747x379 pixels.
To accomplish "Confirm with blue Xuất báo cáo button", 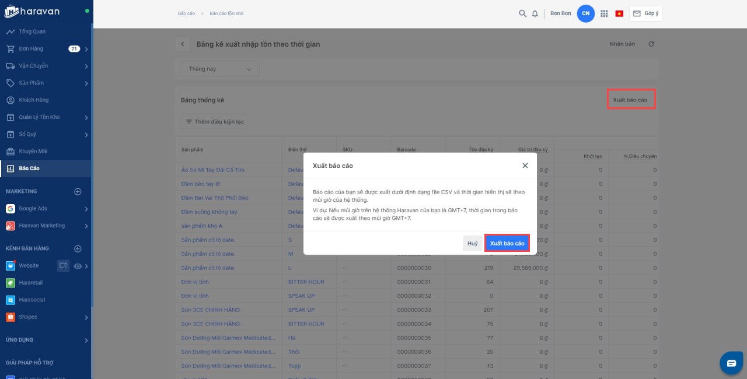I will (507, 243).
